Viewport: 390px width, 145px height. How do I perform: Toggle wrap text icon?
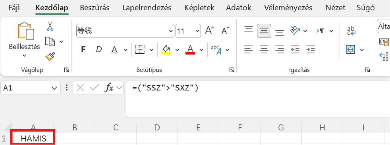point(351,31)
